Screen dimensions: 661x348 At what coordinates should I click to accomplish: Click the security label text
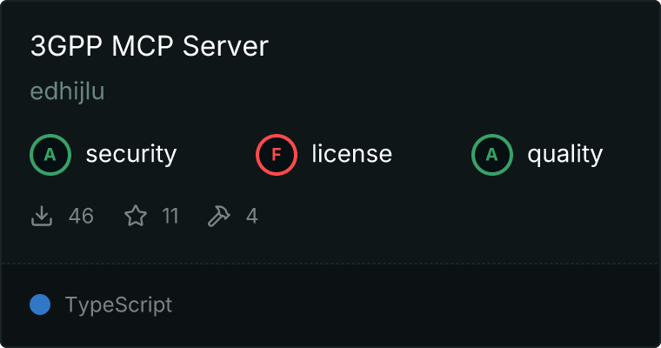pyautogui.click(x=130, y=155)
